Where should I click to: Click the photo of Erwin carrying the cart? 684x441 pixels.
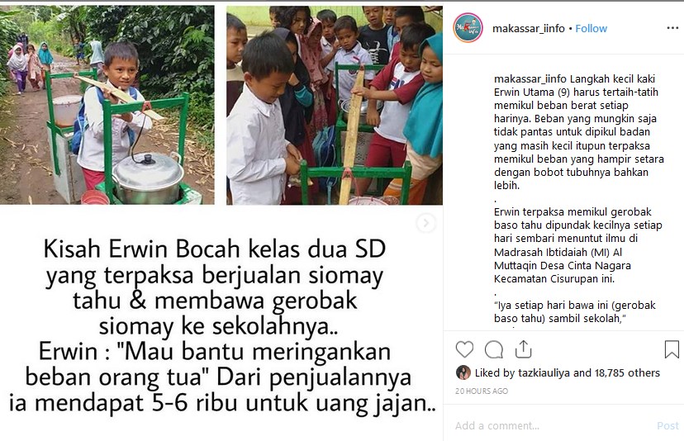click(x=107, y=105)
